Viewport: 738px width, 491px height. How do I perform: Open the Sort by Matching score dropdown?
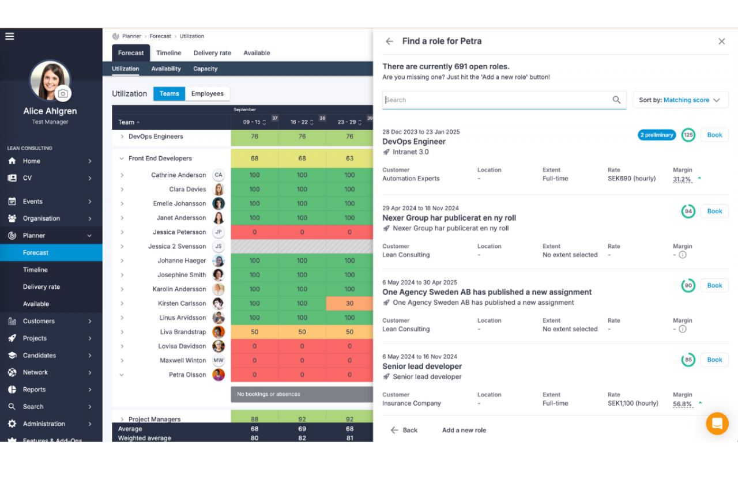point(680,100)
